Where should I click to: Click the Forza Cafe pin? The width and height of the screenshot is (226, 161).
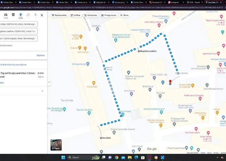click(x=94, y=83)
